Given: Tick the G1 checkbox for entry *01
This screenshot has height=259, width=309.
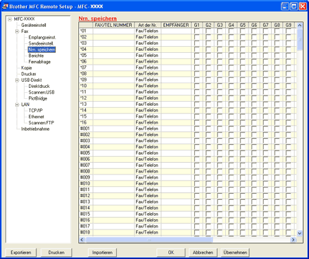Looking at the screenshot, I should [x=196, y=31].
